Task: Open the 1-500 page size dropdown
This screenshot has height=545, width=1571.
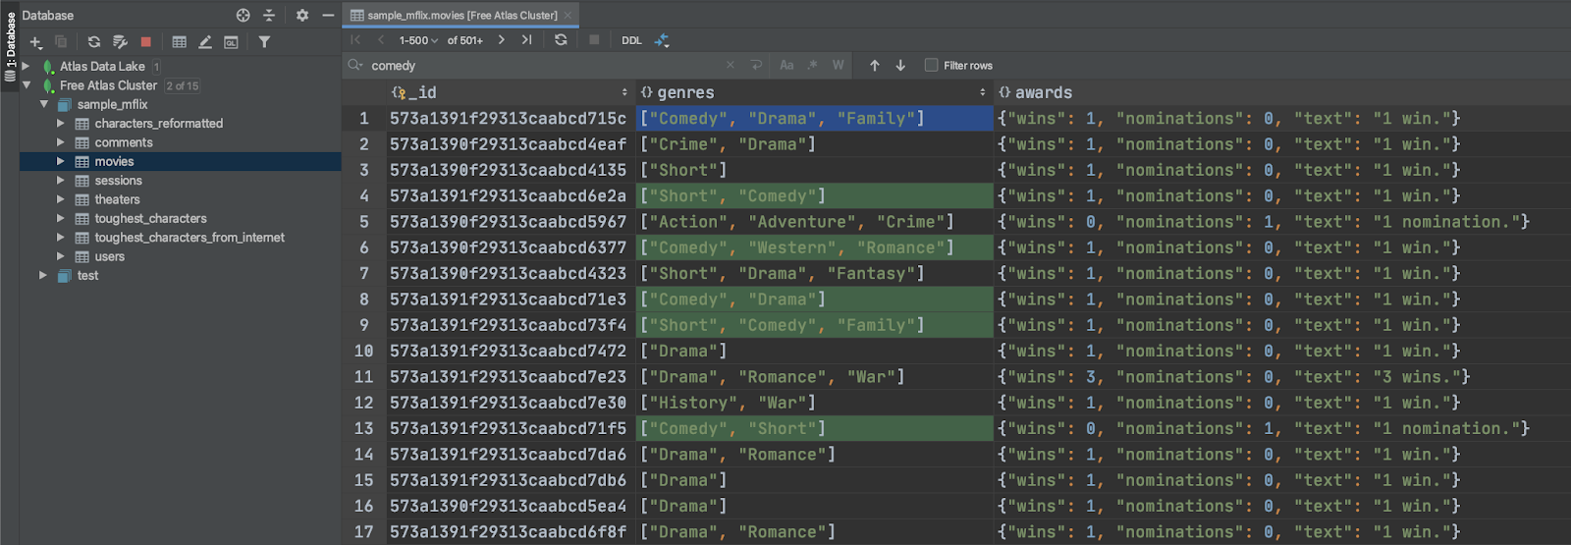Action: (418, 40)
